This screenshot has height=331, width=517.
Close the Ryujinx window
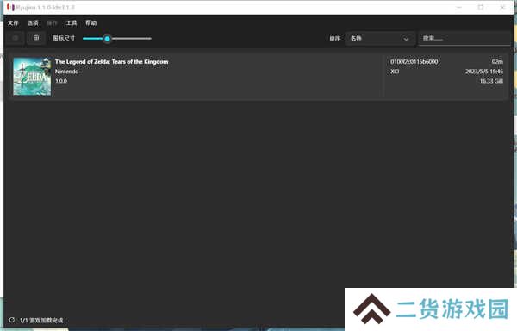(x=502, y=7)
